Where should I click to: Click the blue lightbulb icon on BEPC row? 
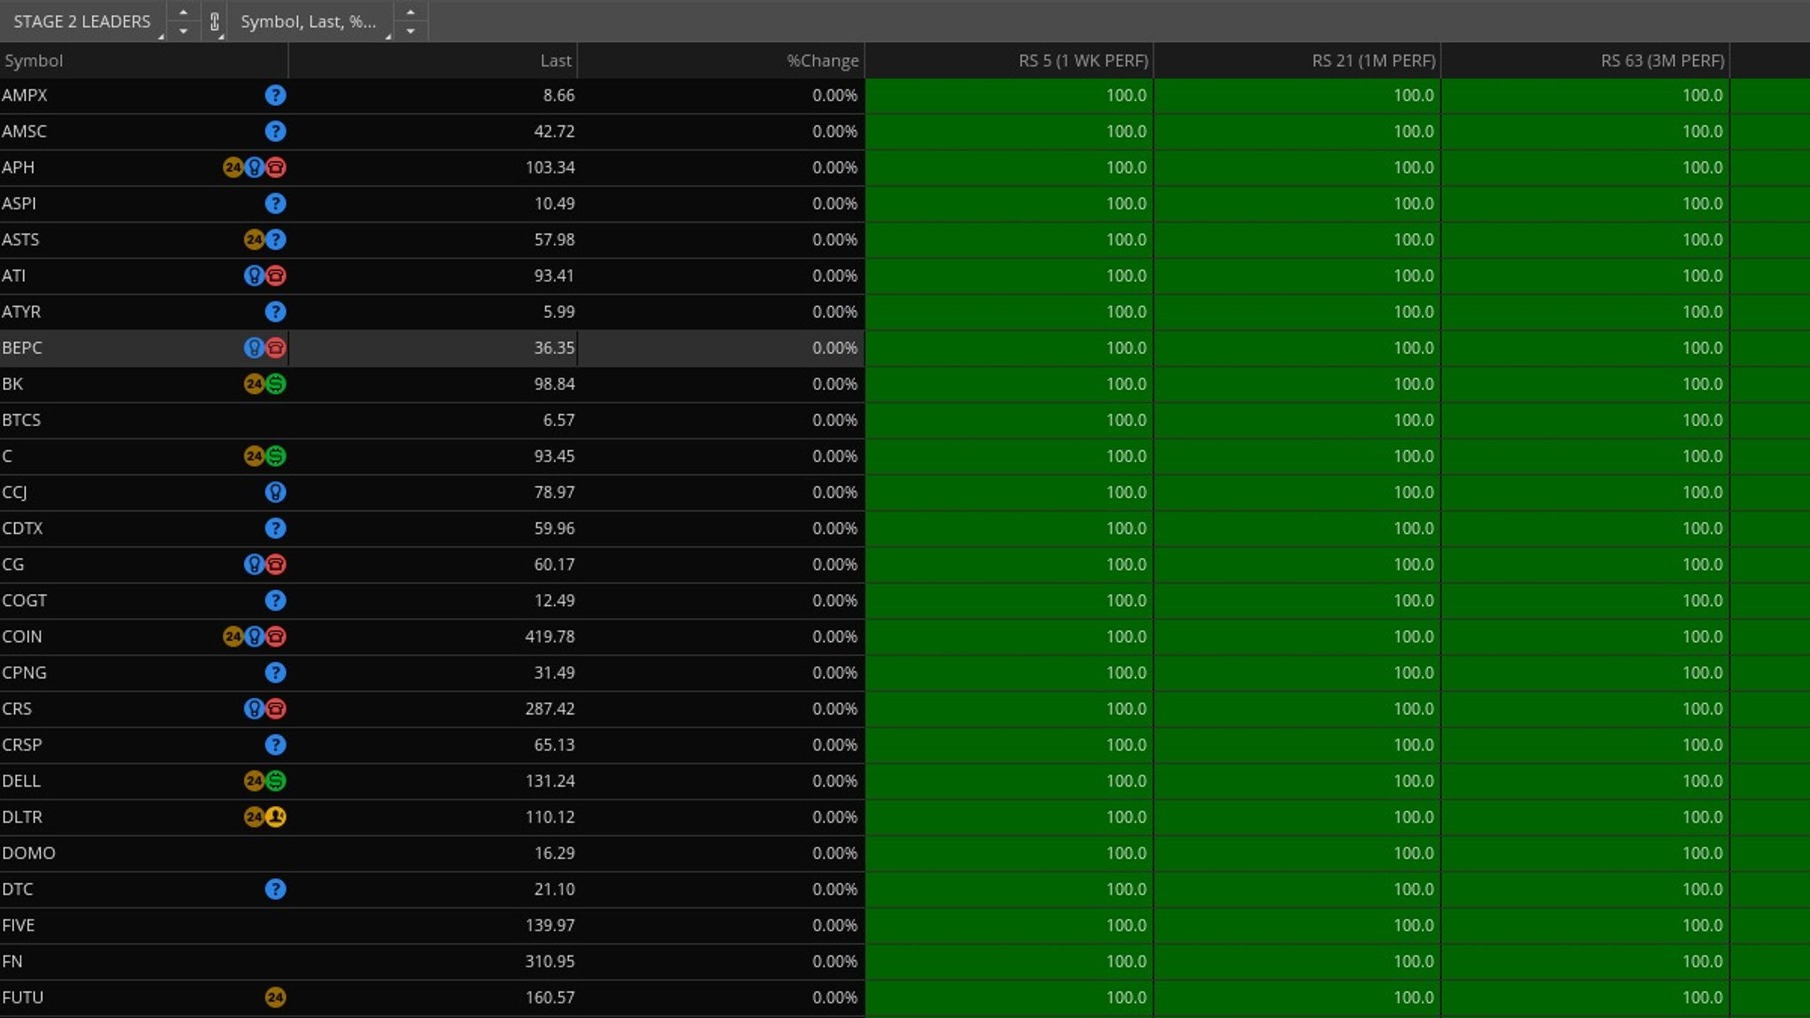tap(254, 348)
